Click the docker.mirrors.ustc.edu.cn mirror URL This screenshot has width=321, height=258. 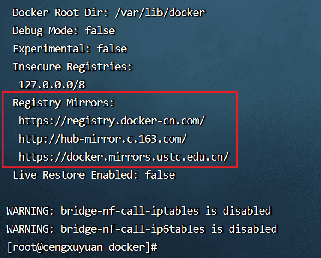coord(124,157)
